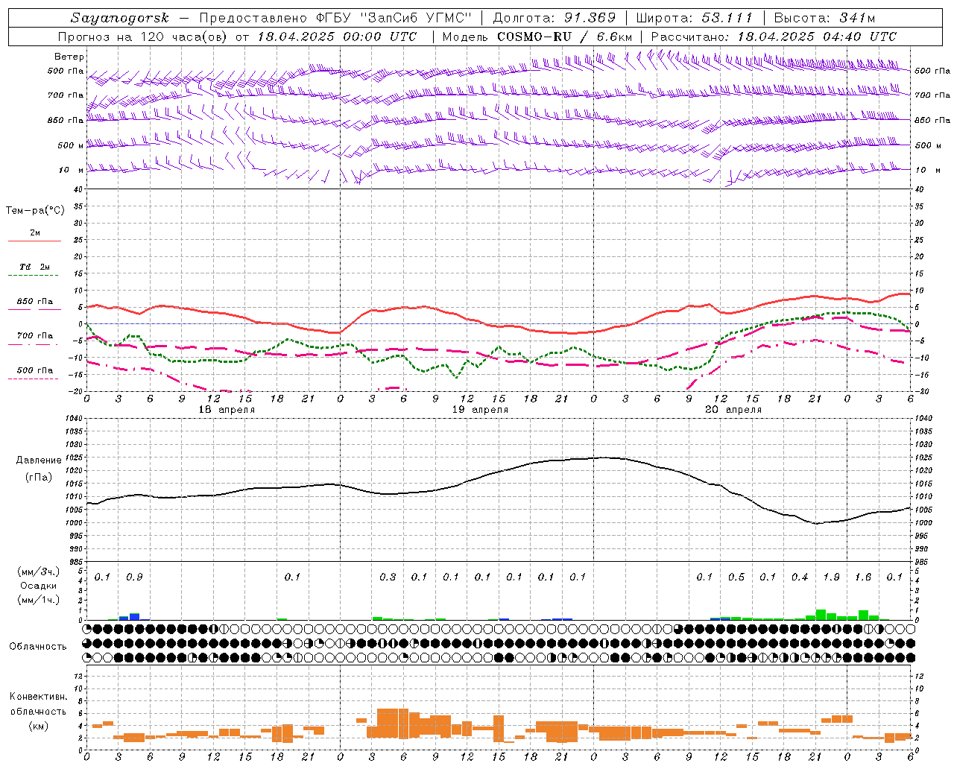Select the text 'Предоставлено ФГБУ "ЗапСиб УГМС"'
Viewport: 954px width, 763px height.
pyautogui.click(x=336, y=18)
